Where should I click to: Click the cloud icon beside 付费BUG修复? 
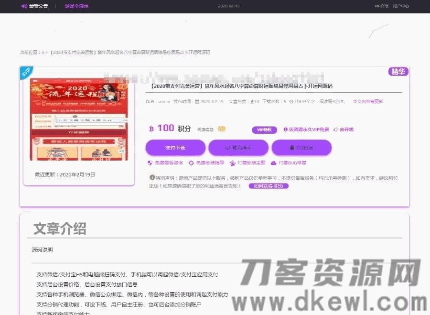pyautogui.click(x=274, y=163)
